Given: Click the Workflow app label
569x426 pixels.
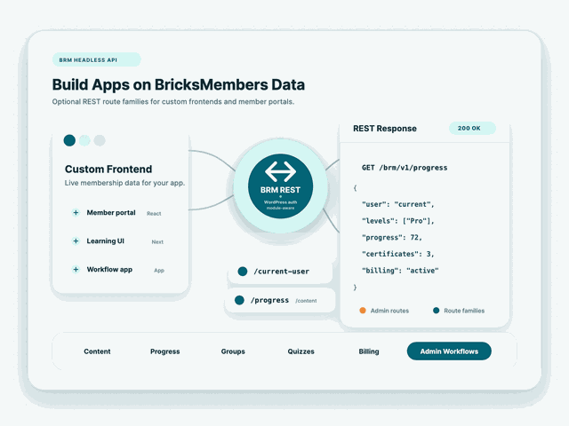Looking at the screenshot, I should coord(109,270).
